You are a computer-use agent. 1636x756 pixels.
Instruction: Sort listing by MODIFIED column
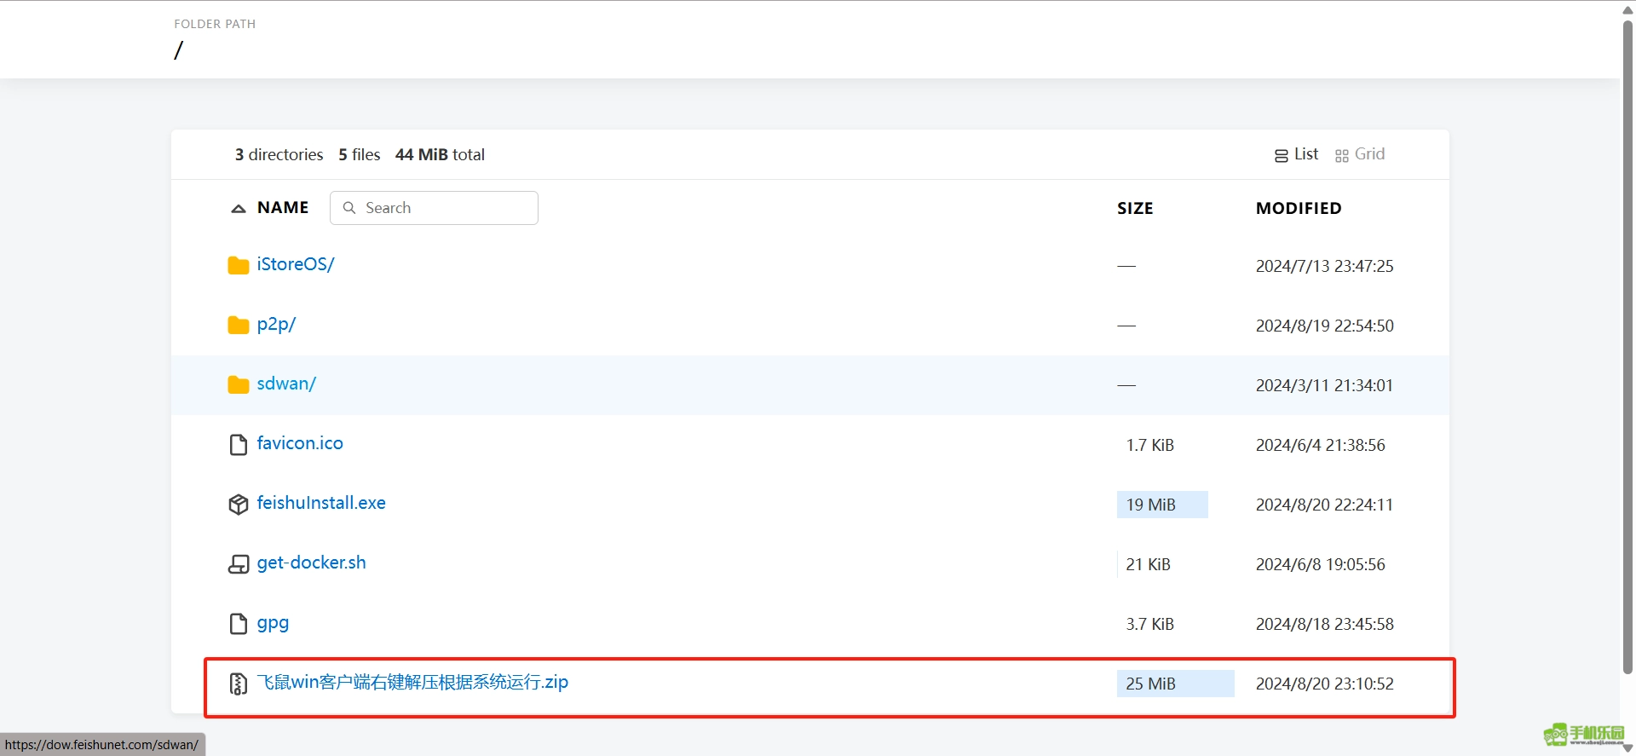tap(1298, 209)
